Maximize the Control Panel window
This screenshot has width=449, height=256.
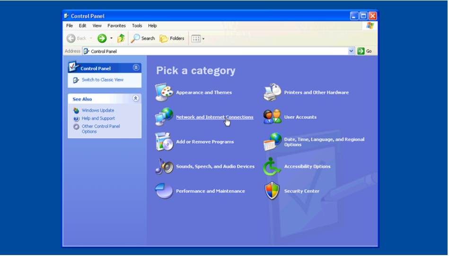tap(363, 16)
